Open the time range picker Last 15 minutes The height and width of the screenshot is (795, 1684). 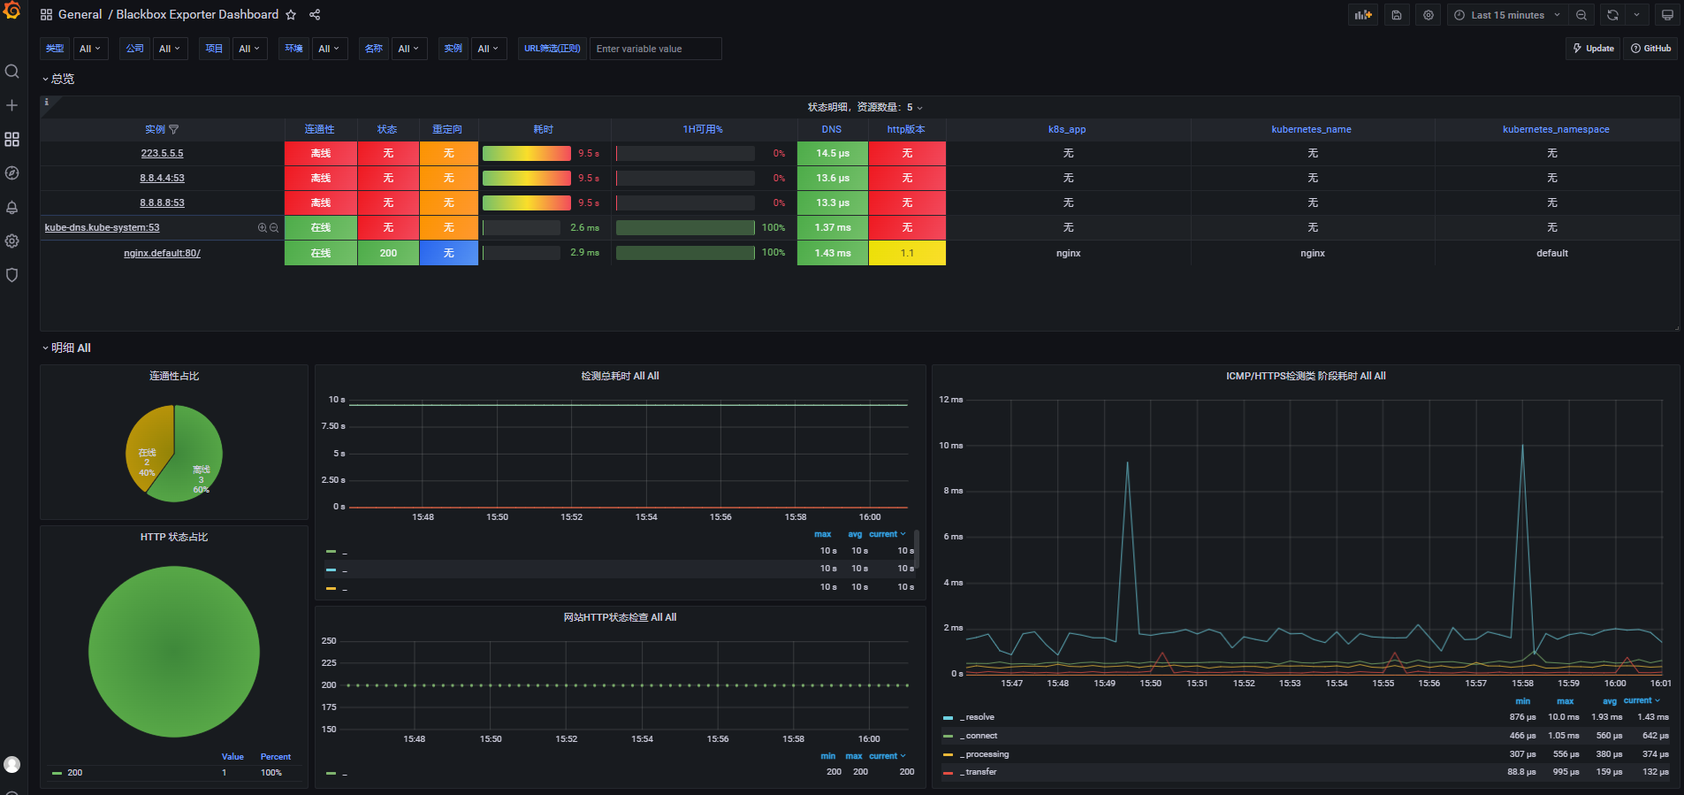tap(1508, 15)
